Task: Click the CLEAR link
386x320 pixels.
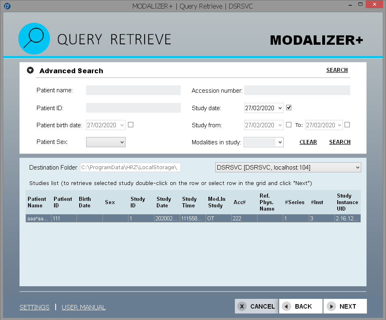Action: (308, 142)
